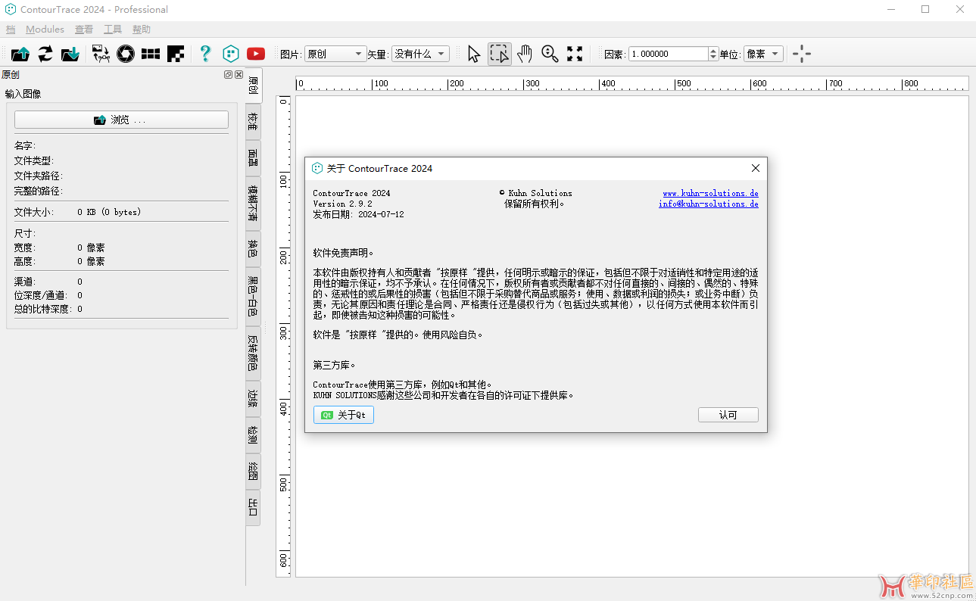This screenshot has height=601, width=976.
Task: Switch to the 检测 vertical tab
Action: click(253, 434)
